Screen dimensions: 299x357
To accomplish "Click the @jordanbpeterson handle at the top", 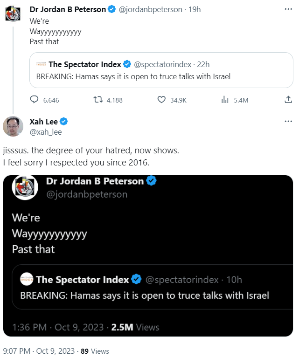I will point(151,9).
